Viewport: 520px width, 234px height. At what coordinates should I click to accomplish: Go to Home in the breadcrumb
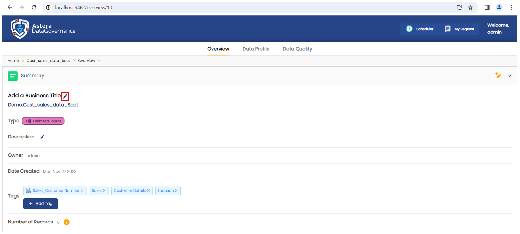click(x=13, y=61)
